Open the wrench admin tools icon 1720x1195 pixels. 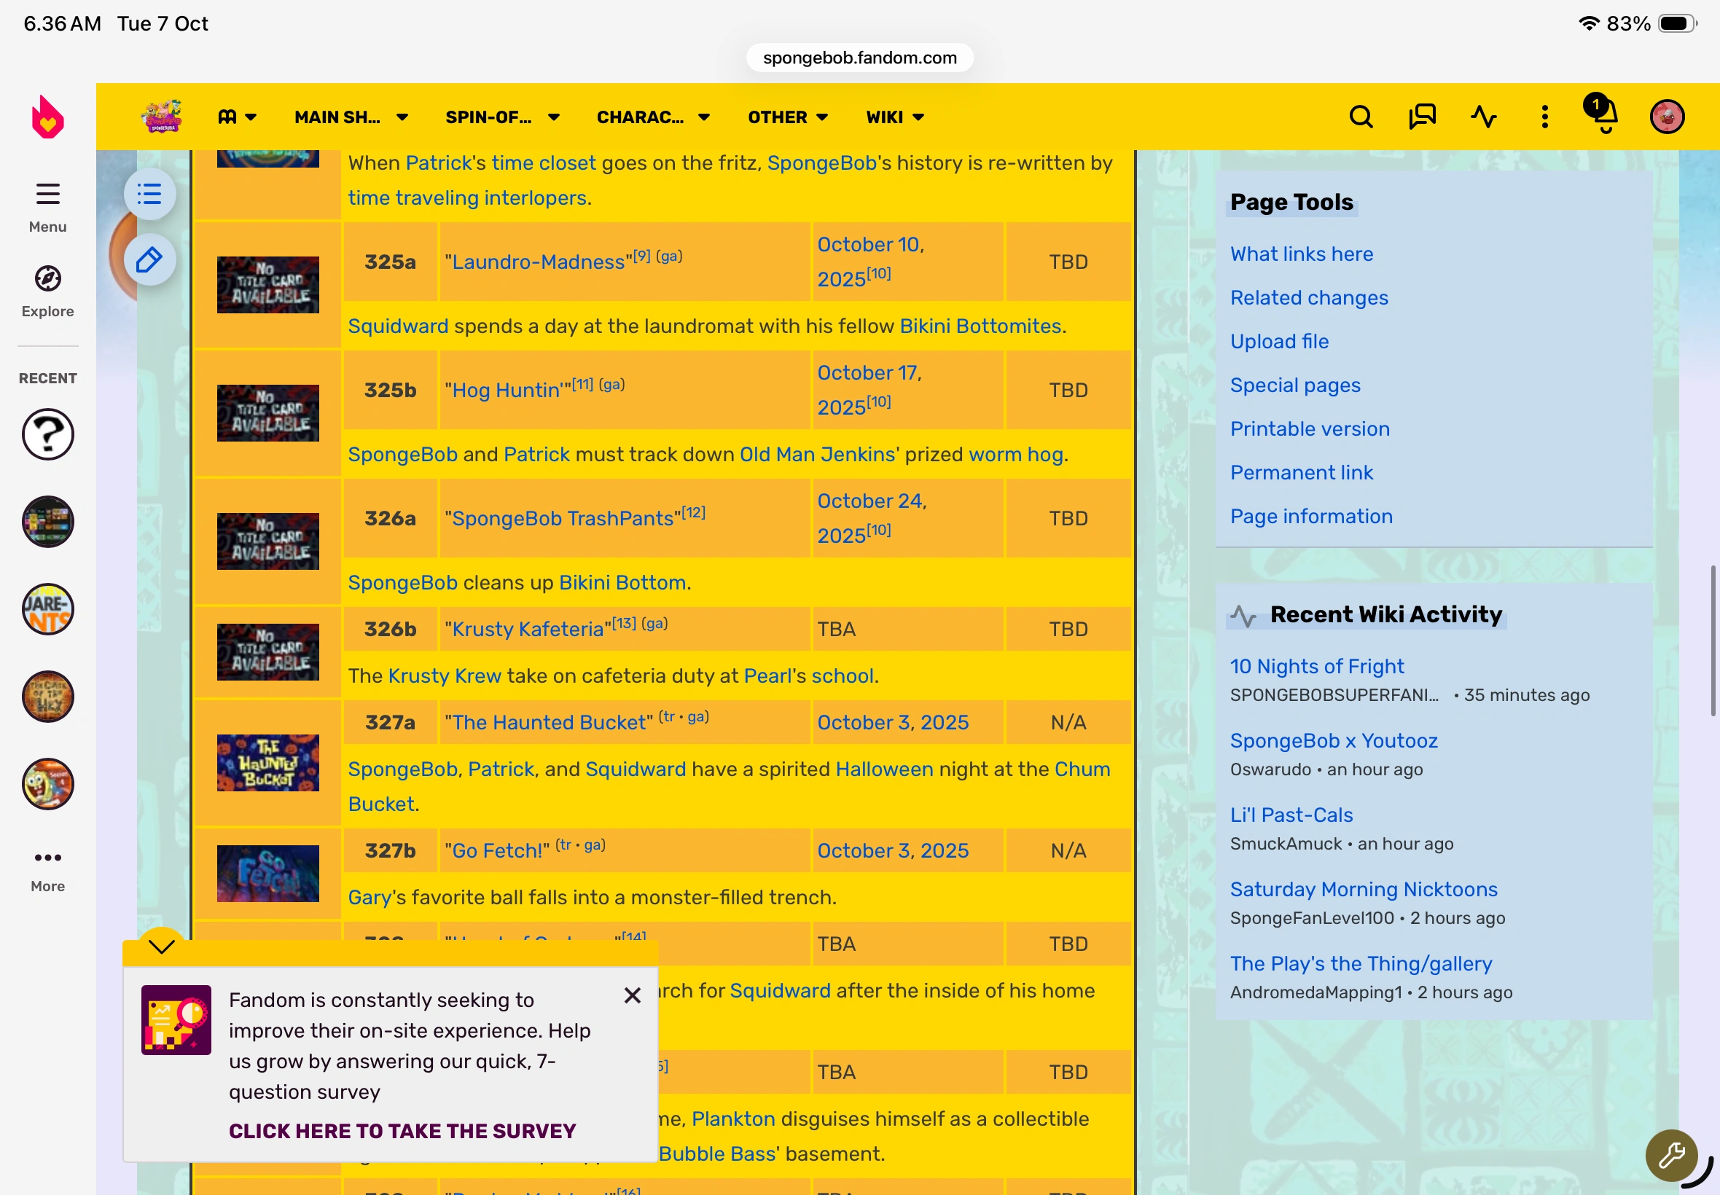point(1671,1155)
